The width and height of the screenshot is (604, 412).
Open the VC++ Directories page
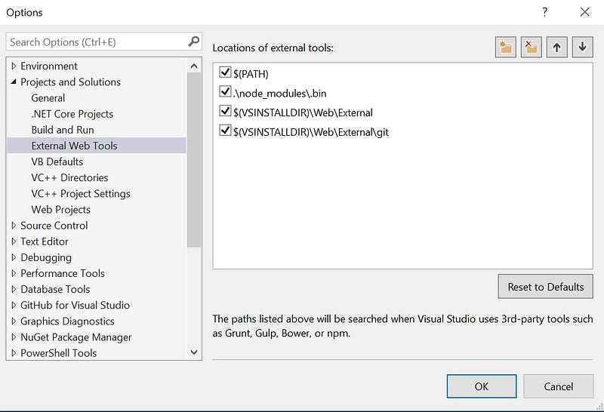(69, 177)
